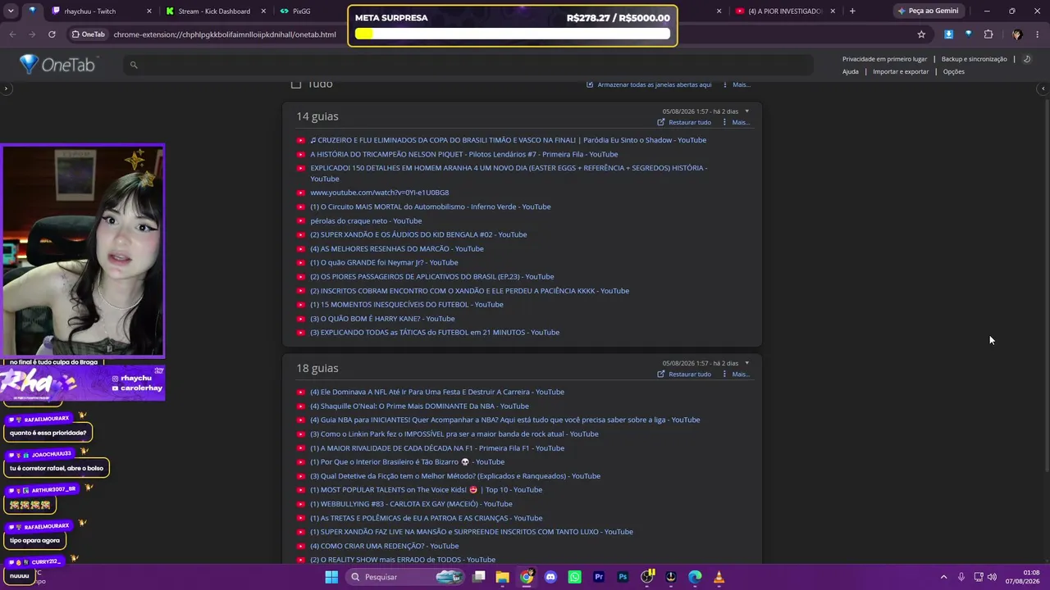Open Shaquille O'Neal Prime Mais DOMINANTE link
This screenshot has width=1050, height=590.
tap(419, 406)
